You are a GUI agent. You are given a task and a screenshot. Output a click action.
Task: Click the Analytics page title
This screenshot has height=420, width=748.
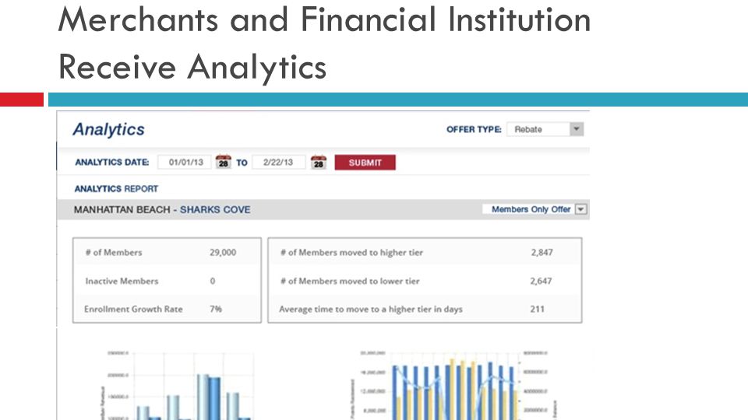(109, 130)
